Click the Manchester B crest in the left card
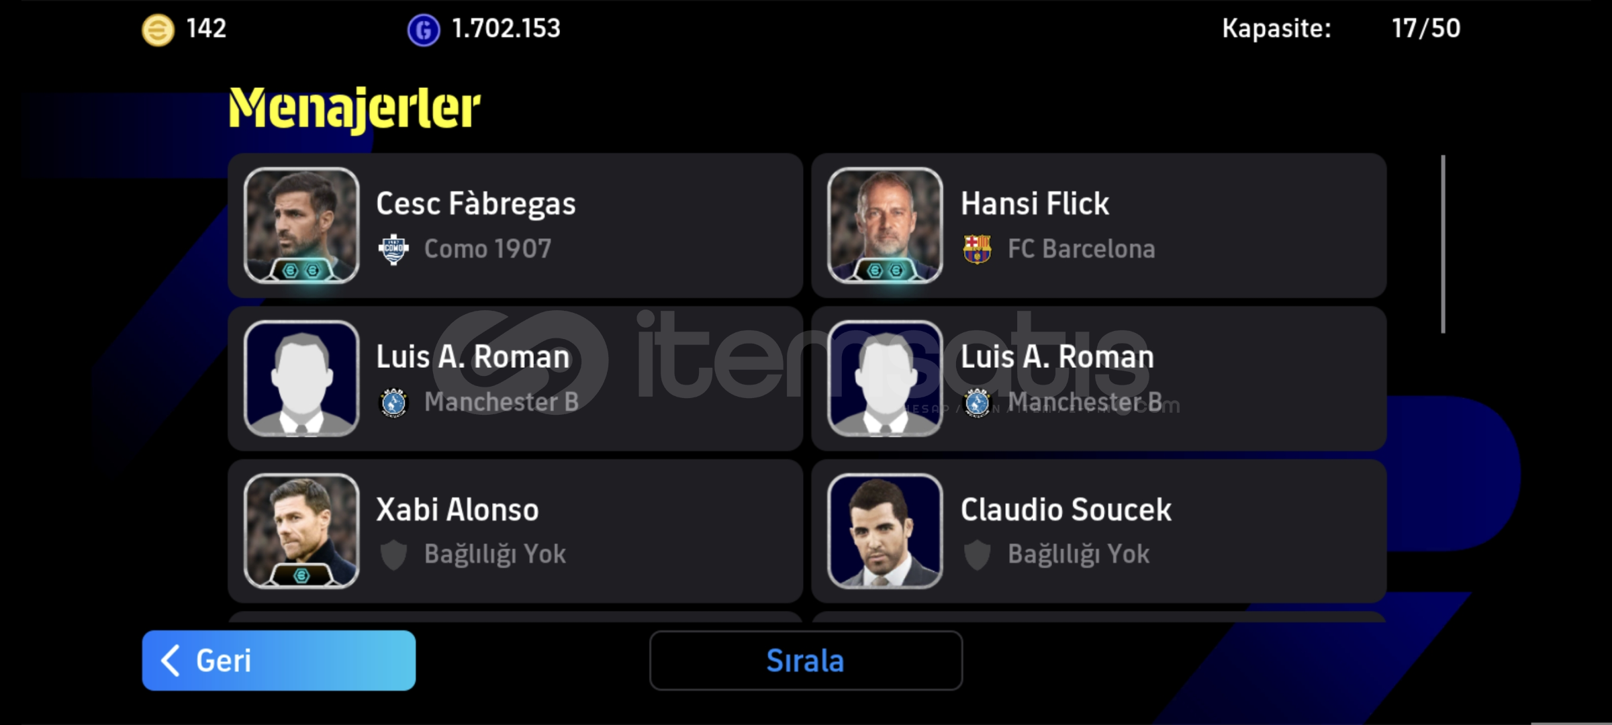 point(393,403)
